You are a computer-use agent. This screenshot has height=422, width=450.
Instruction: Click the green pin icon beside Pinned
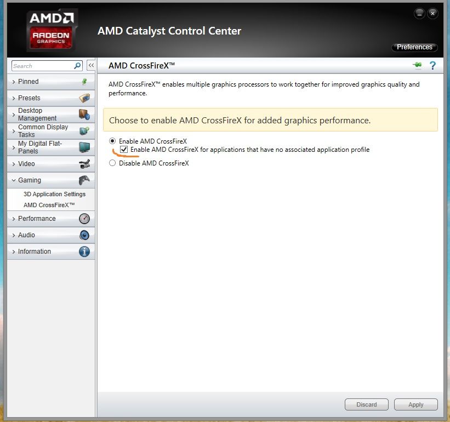pos(84,82)
